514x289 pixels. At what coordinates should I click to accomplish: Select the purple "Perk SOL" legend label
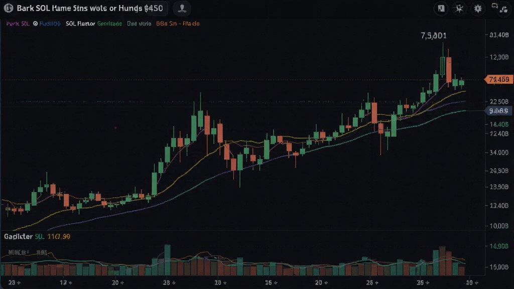[x=18, y=24]
